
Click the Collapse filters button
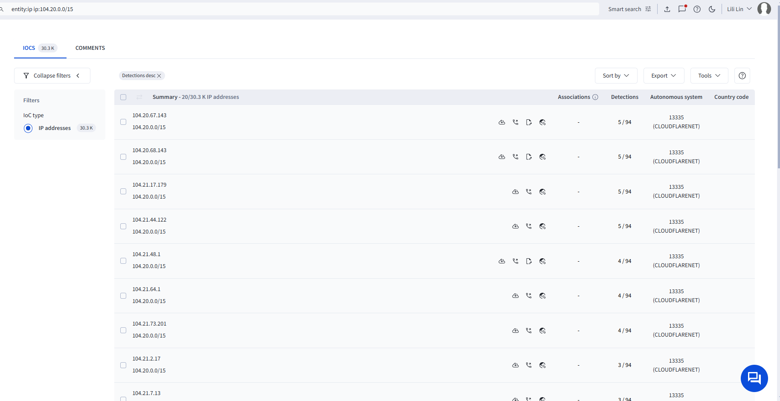pyautogui.click(x=52, y=75)
